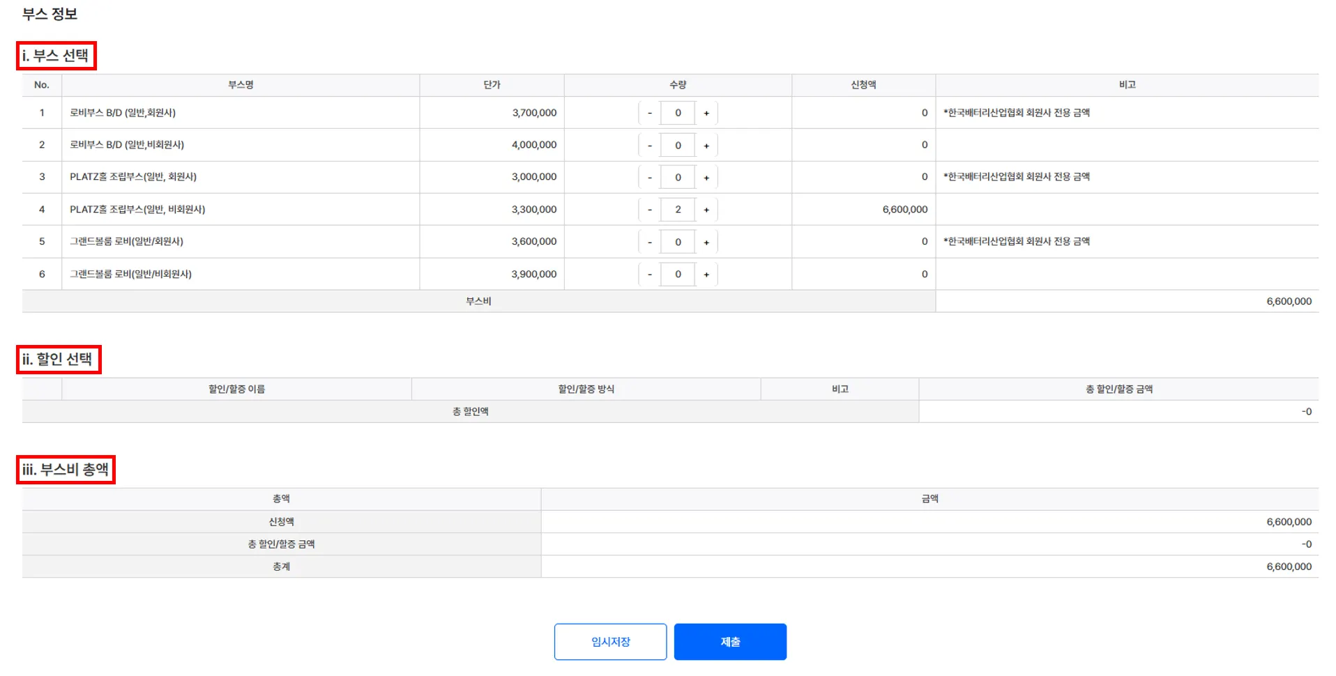The height and width of the screenshot is (676, 1336).
Task: Click unit price 3,600,000
Action: tap(534, 242)
